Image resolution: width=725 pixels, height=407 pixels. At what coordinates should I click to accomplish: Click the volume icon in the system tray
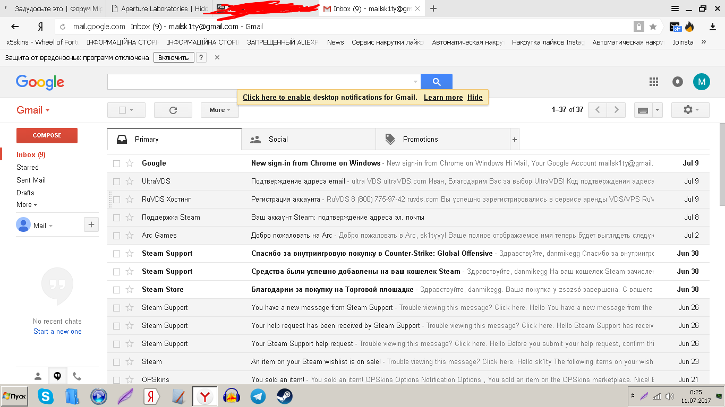pyautogui.click(x=671, y=396)
